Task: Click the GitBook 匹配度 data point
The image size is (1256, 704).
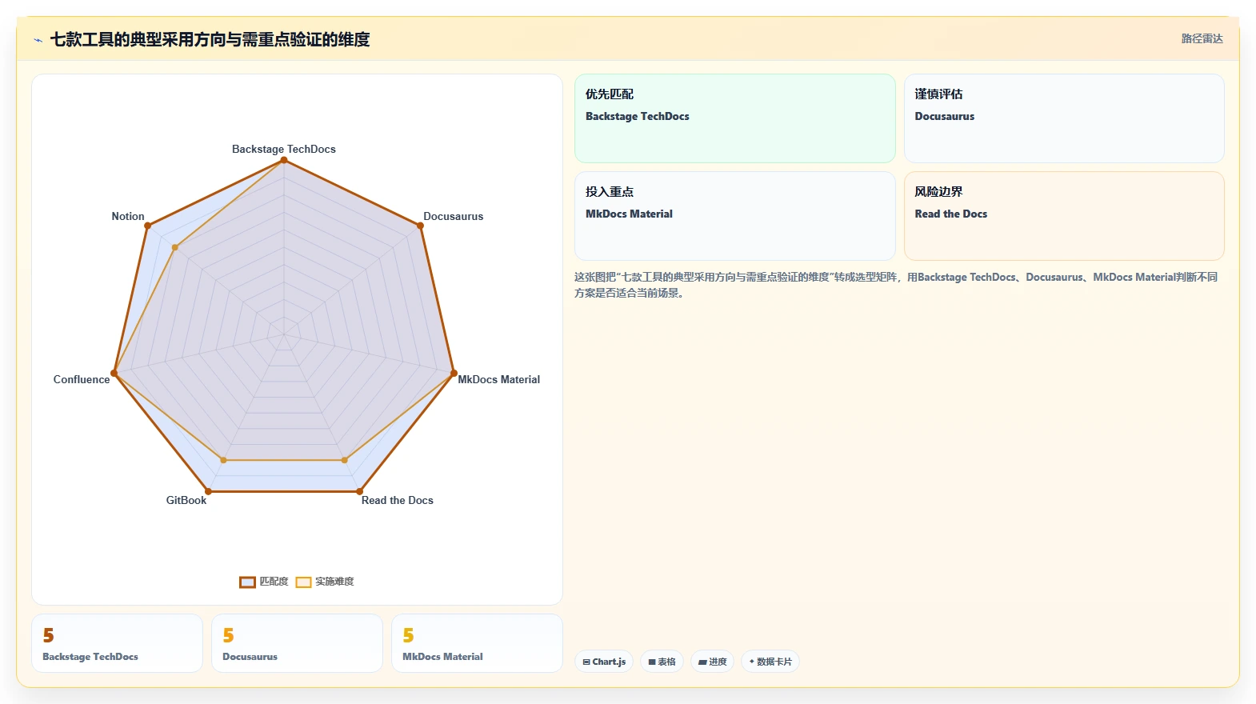Action: click(x=208, y=491)
